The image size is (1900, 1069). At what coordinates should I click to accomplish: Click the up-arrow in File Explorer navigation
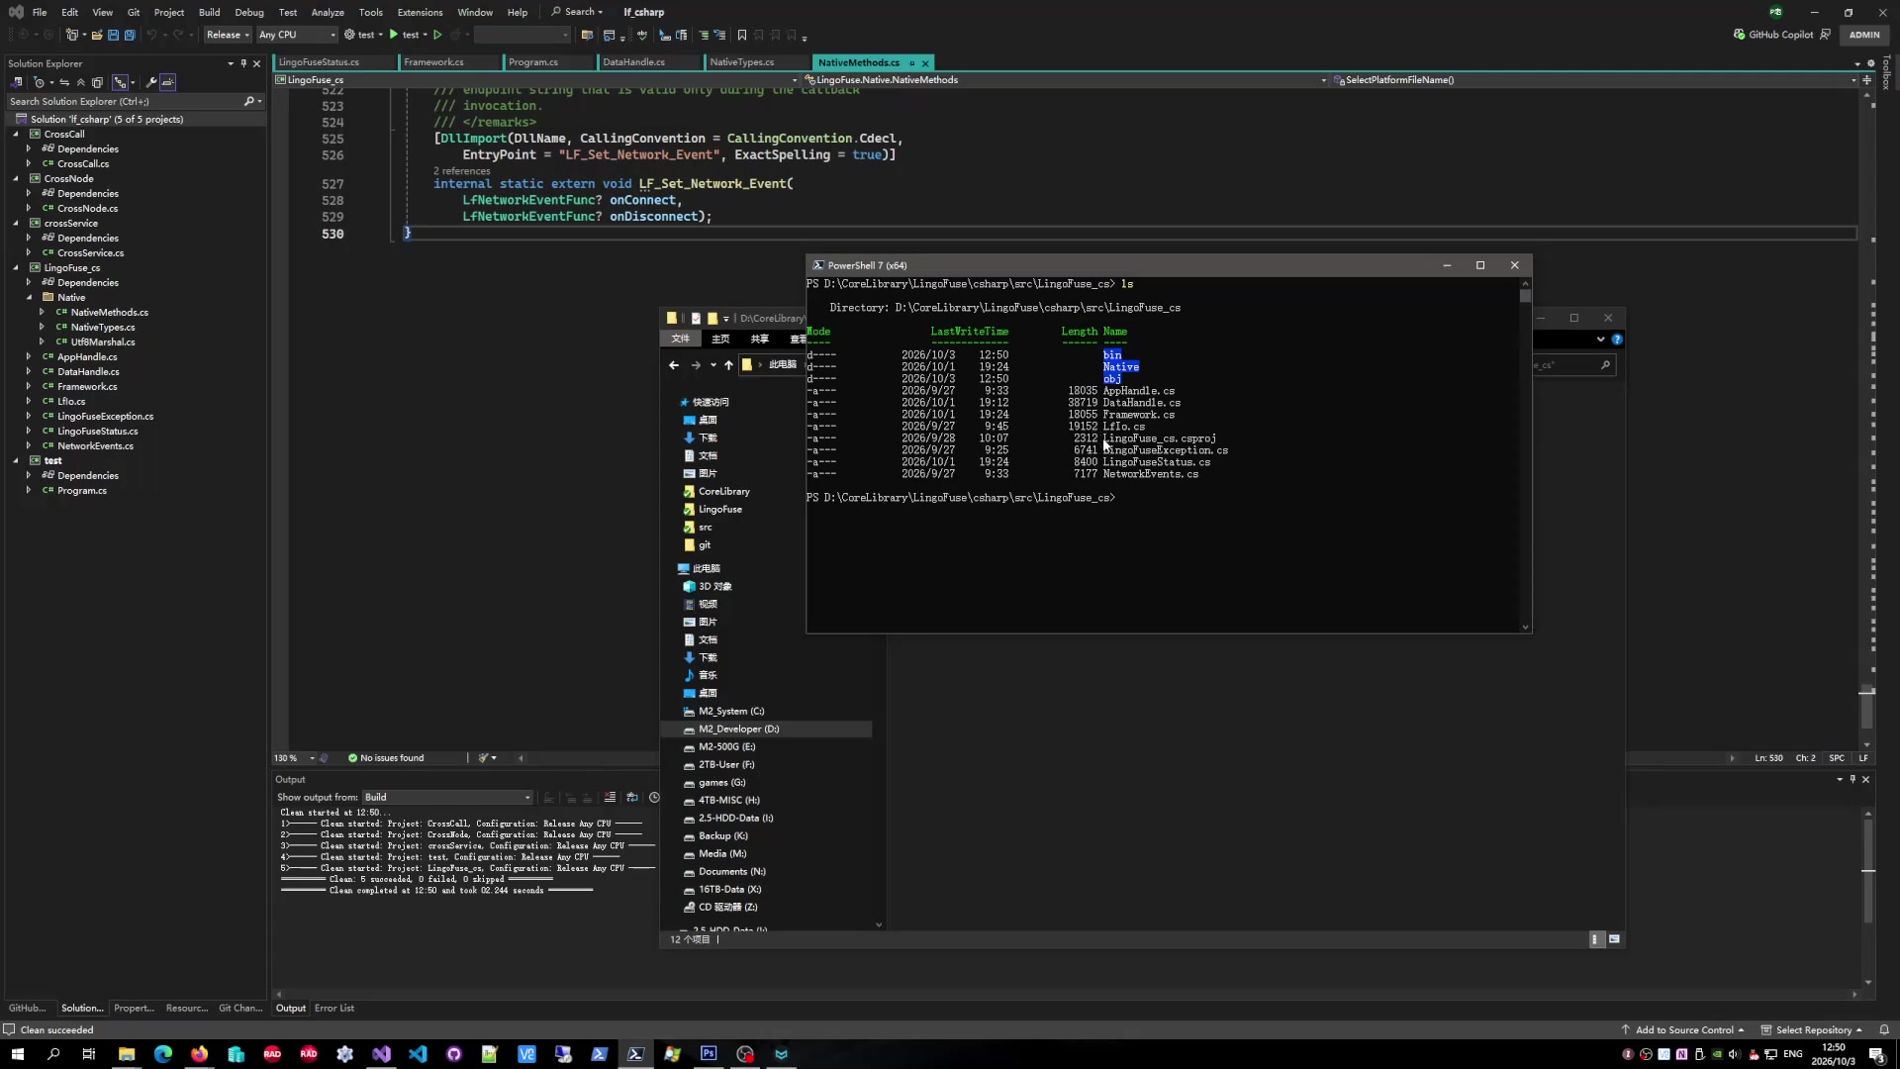click(729, 365)
